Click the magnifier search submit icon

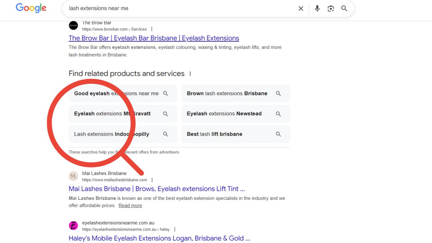coord(344,9)
